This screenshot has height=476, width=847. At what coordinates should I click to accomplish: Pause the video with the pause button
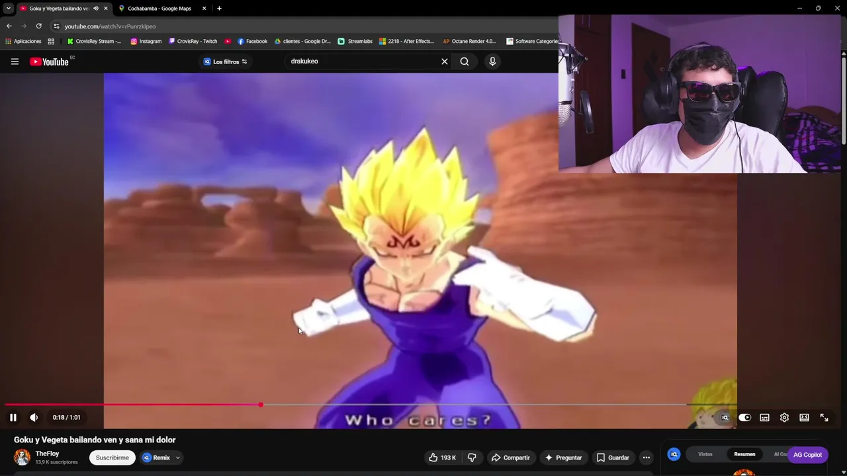13,417
